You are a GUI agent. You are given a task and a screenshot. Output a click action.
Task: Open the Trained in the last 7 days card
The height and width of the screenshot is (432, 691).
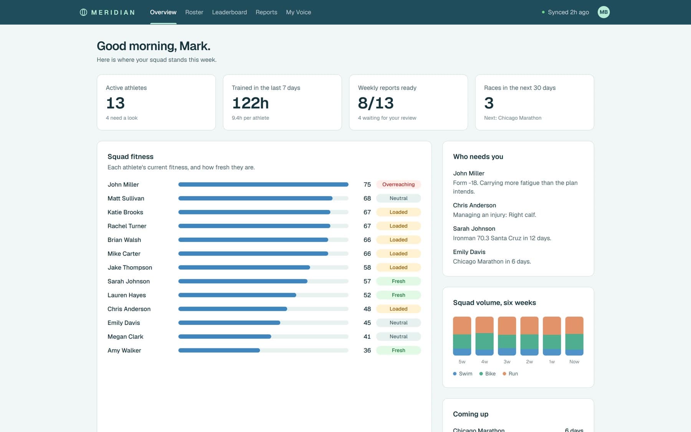282,102
